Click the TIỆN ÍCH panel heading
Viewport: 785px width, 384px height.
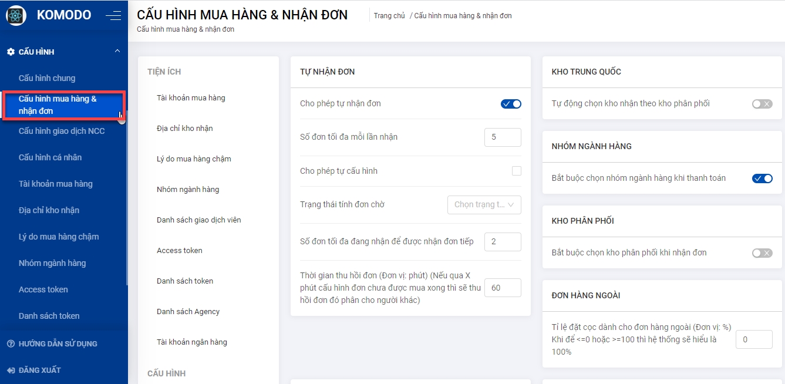point(164,72)
